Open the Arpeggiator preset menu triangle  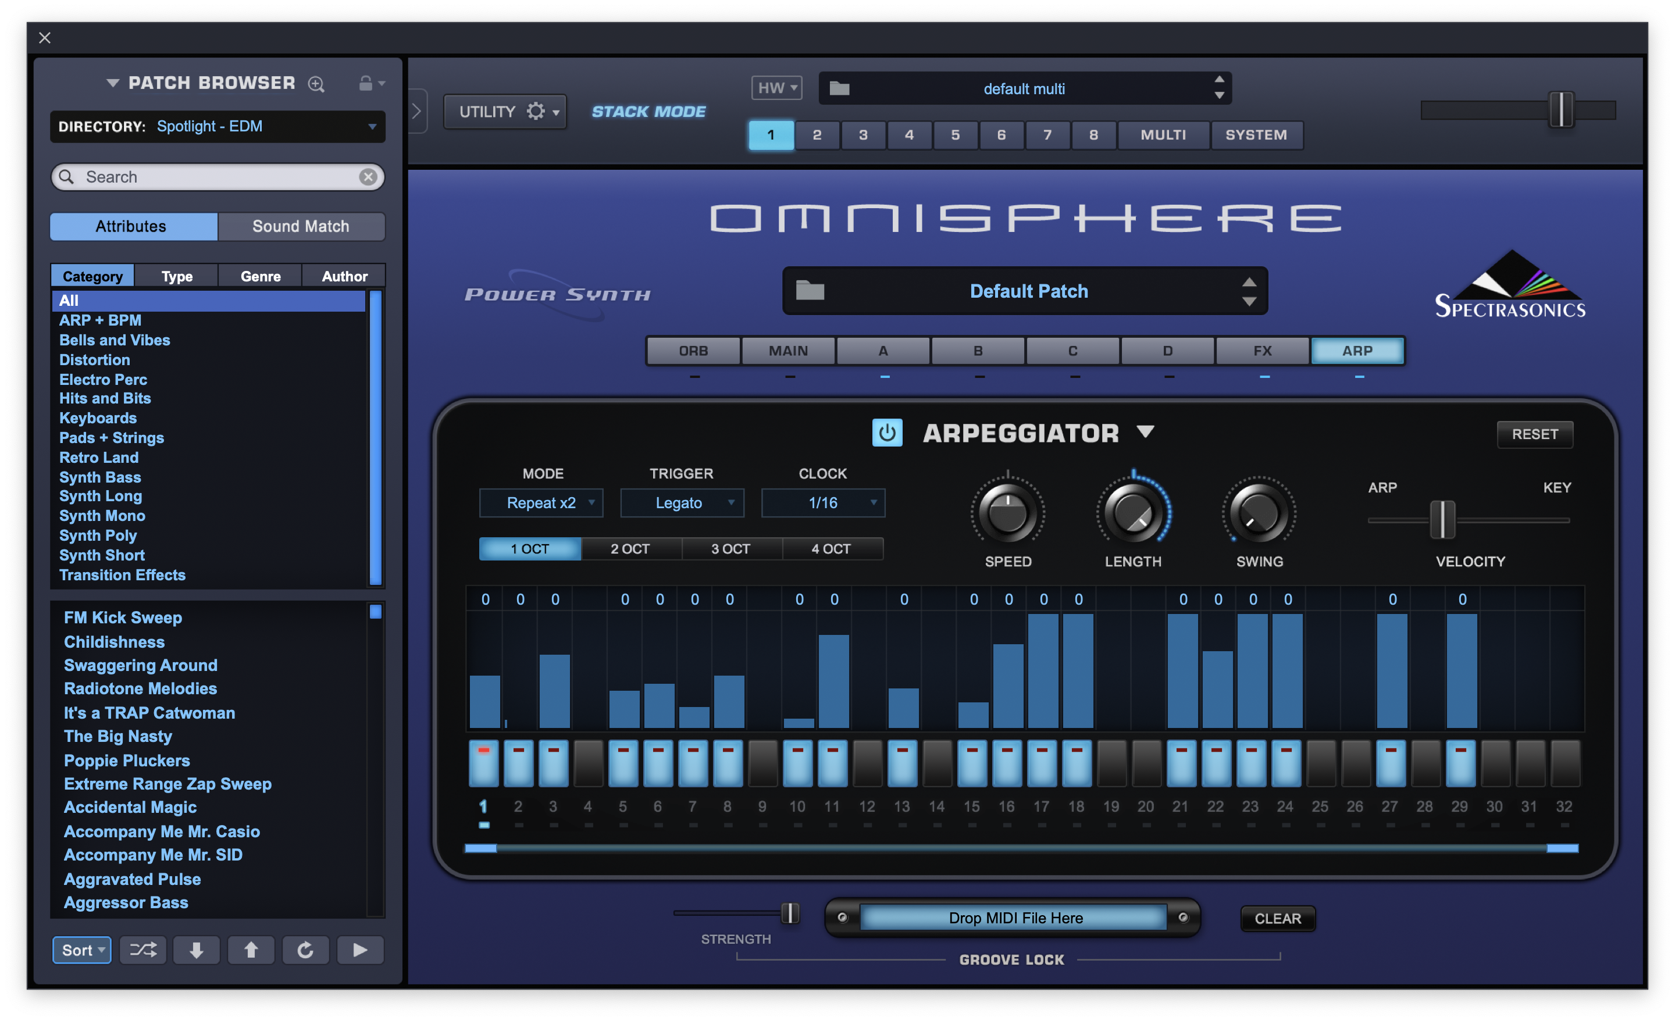pos(1145,431)
